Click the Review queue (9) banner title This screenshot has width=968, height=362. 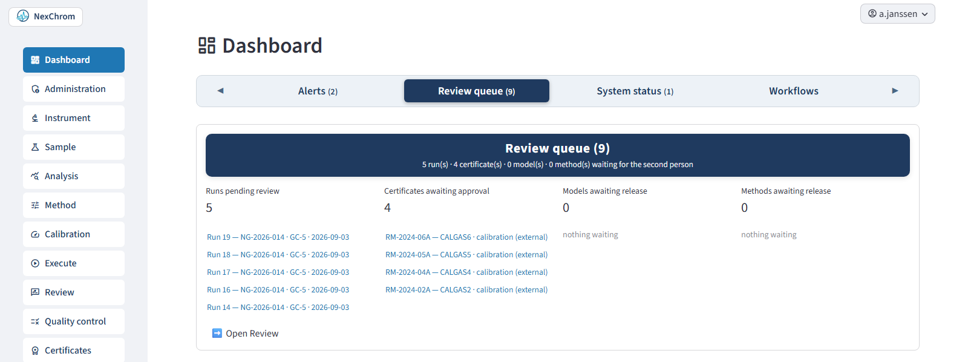558,148
